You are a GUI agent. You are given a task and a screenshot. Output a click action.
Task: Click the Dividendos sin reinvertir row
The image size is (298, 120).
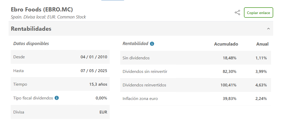196,72
